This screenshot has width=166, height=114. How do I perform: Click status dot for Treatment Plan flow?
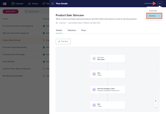click(x=44, y=69)
